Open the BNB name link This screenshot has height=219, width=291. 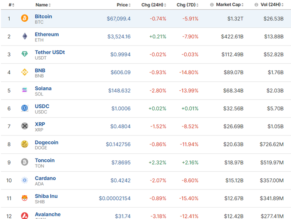coord(40,71)
